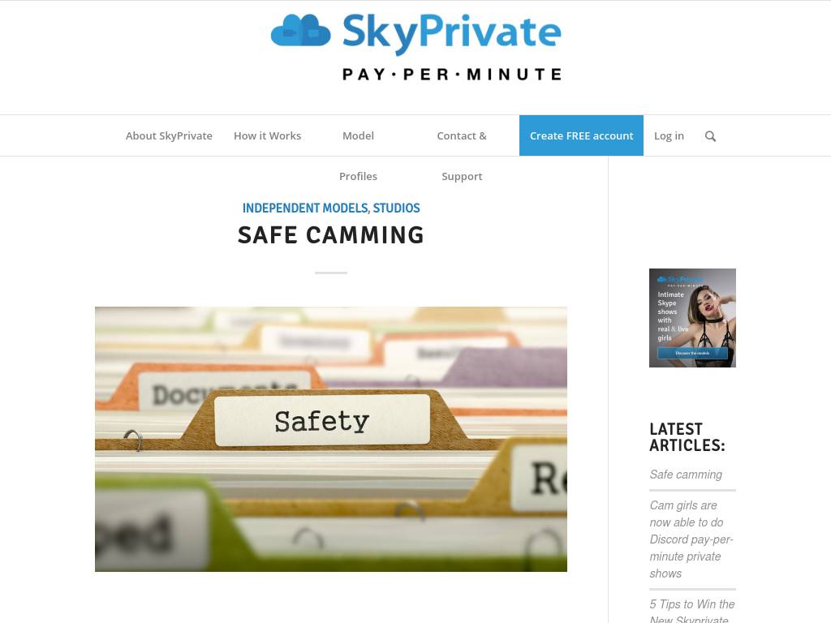Screen dimensions: 831x623
Task: Click the Pay Per Minute tagline
Action: click(x=451, y=74)
